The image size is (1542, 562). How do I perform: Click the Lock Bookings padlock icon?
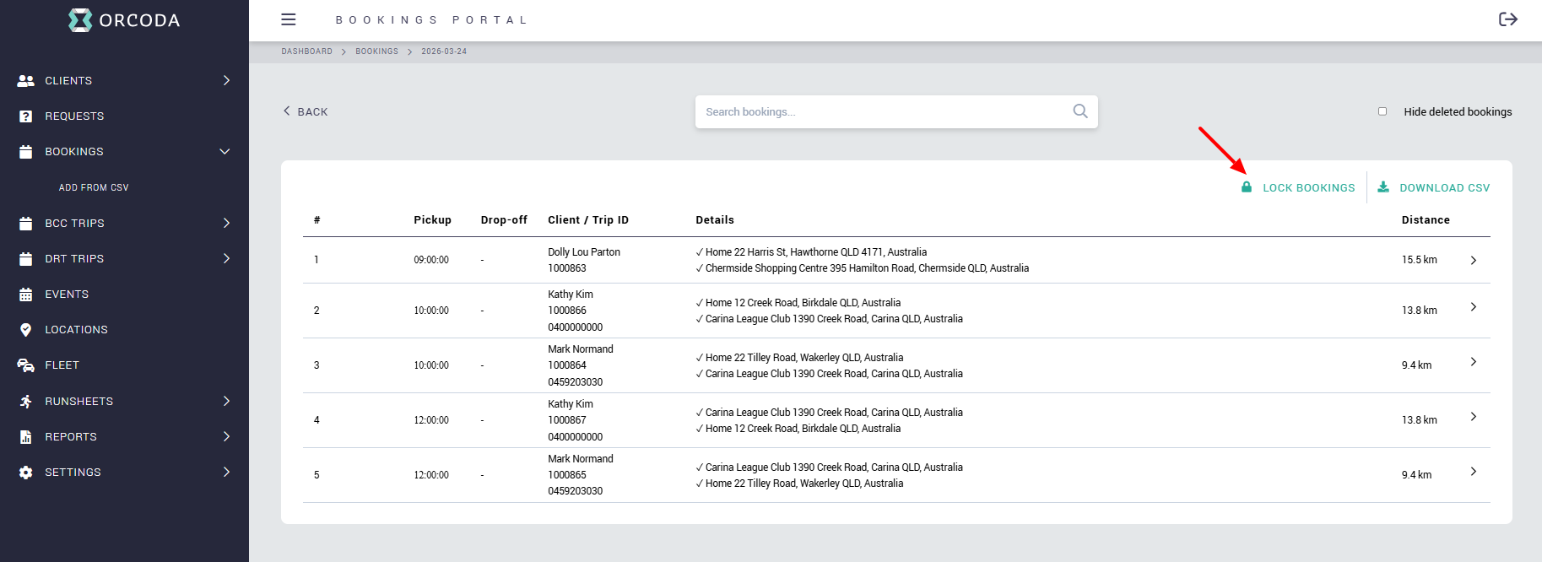[x=1247, y=187]
